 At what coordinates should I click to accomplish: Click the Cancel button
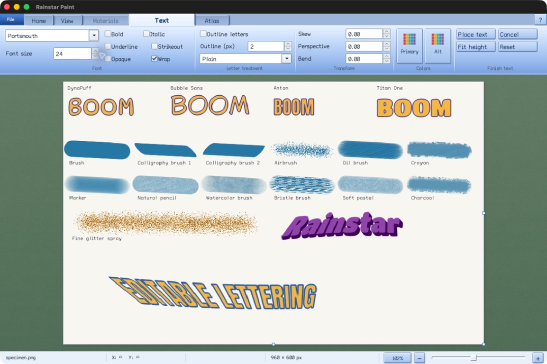517,34
